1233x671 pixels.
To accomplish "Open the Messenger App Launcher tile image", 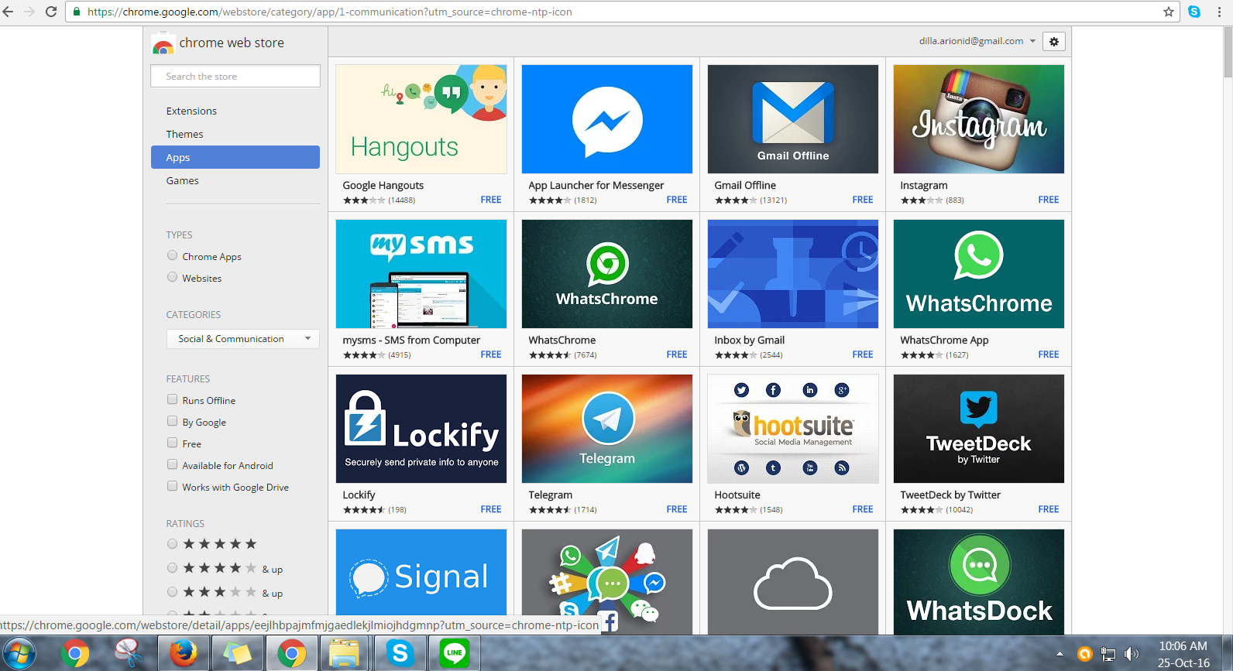I will pos(607,119).
